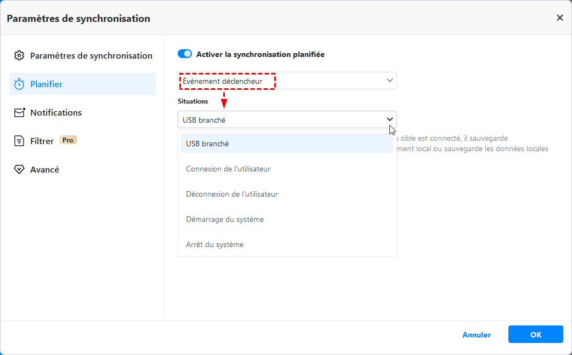572x355 pixels.
Task: Open the Événement déclencheur dropdown
Action: (x=287, y=81)
